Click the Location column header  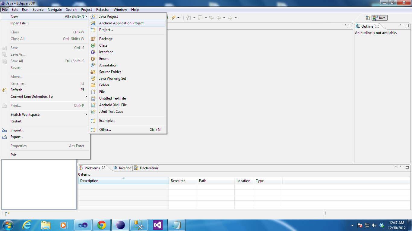[x=244, y=181]
